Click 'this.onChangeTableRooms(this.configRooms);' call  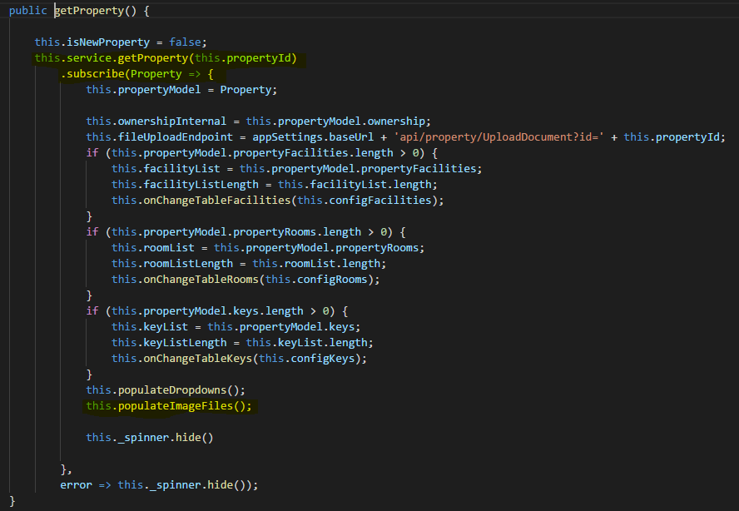(246, 280)
